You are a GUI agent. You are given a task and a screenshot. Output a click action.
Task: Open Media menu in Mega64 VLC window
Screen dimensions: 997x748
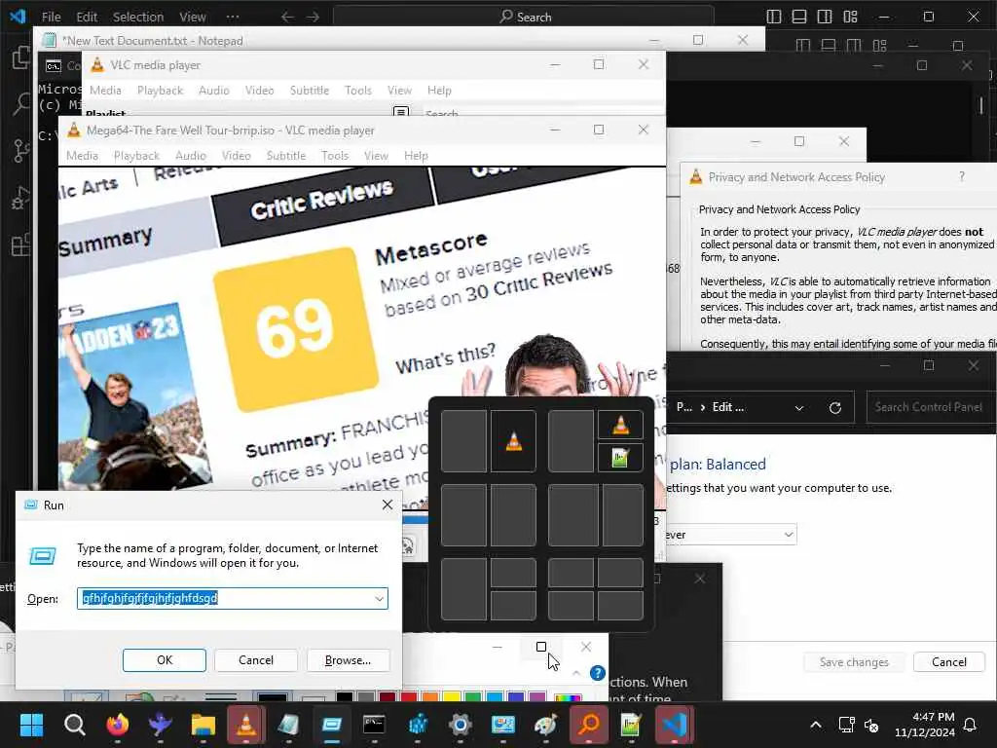(82, 156)
